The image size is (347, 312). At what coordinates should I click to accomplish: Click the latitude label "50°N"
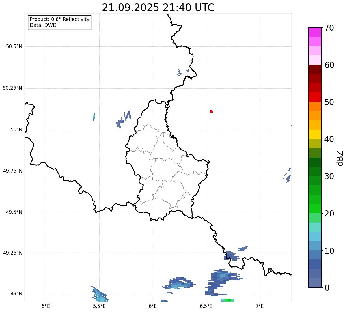point(16,130)
